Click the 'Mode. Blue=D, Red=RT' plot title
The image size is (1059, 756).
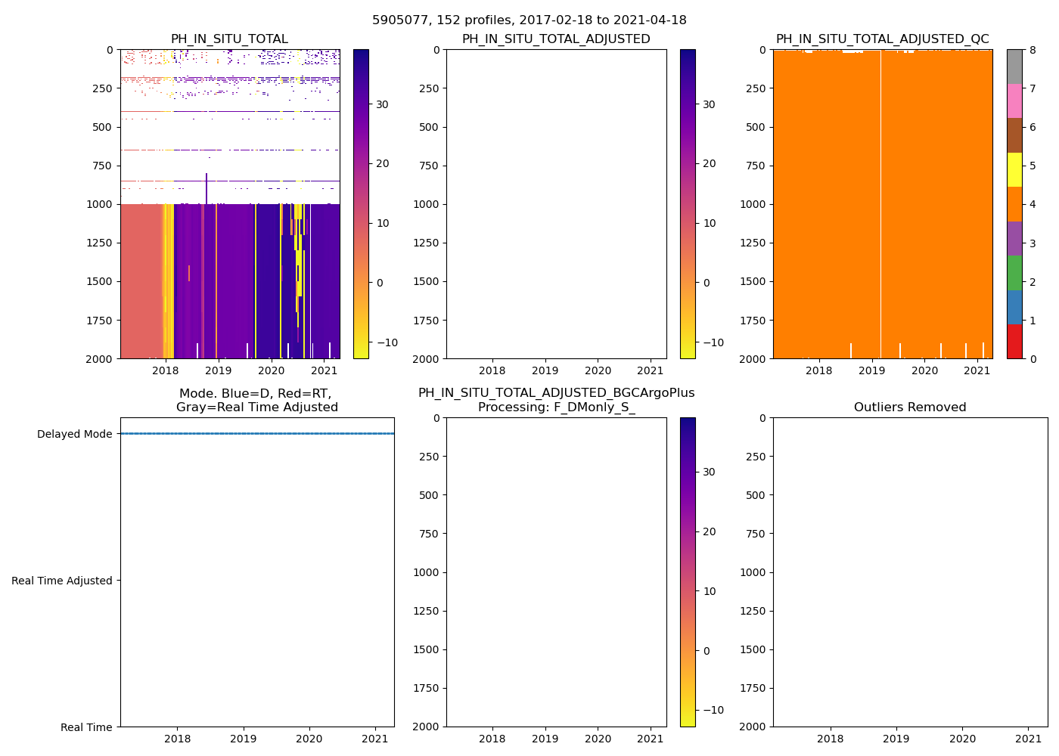[256, 394]
